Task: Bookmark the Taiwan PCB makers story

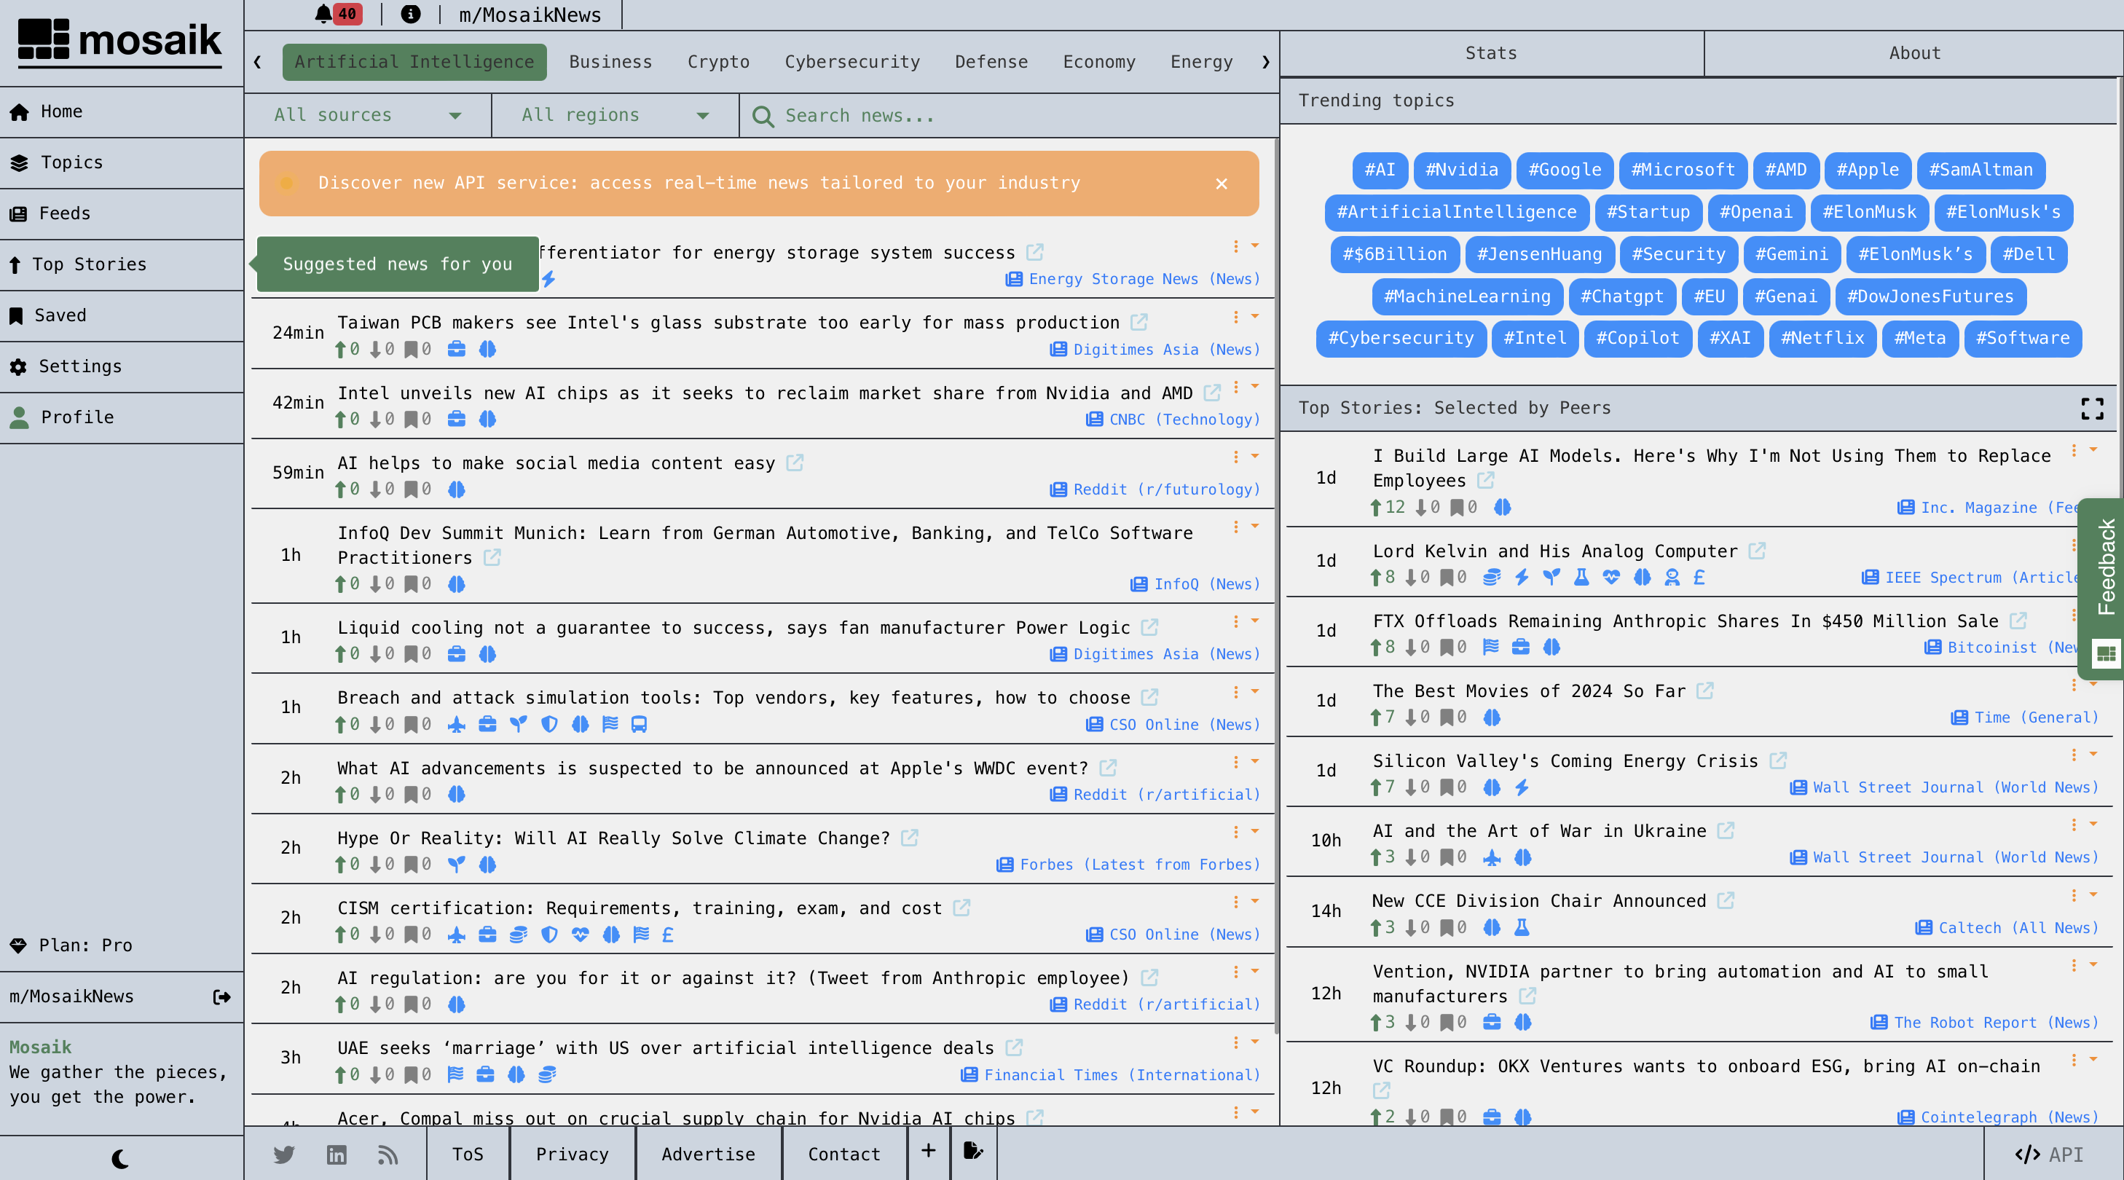Action: coord(411,350)
